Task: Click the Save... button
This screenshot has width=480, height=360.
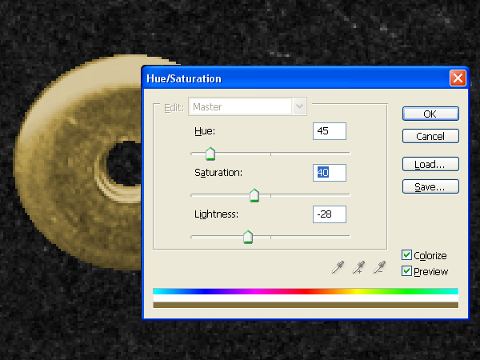Action: pos(430,186)
